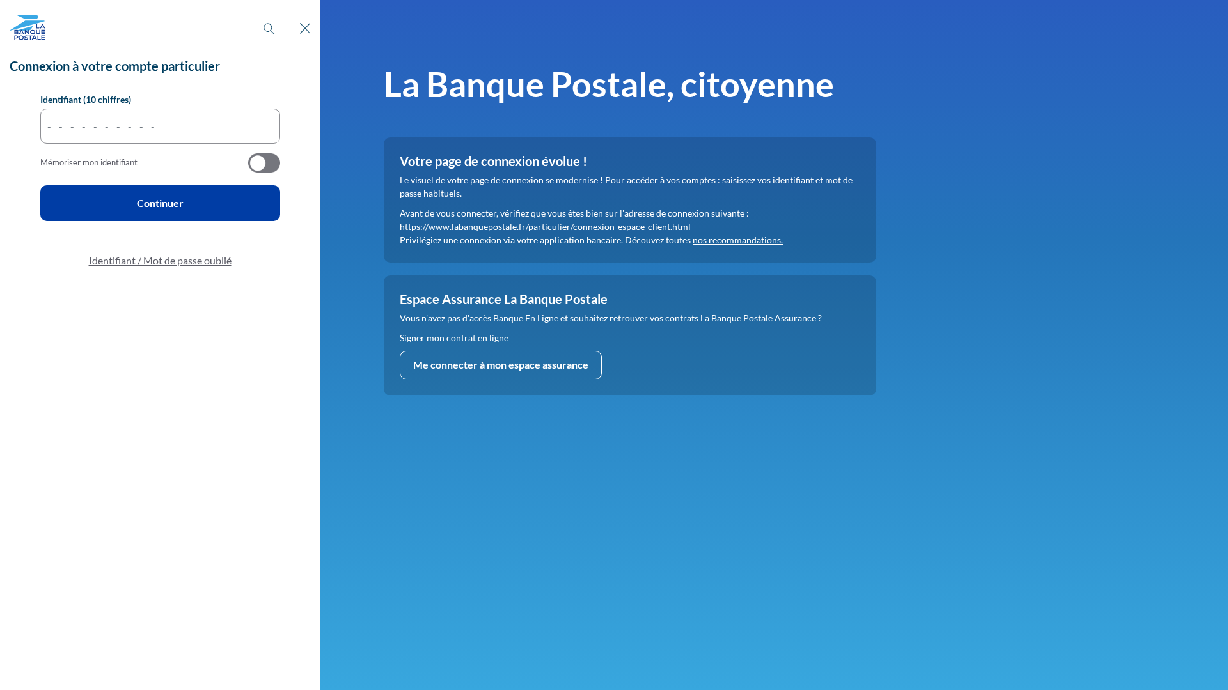This screenshot has height=690, width=1228.
Task: Click La Banque Postale, citoyenne title
Action: pos(609,84)
